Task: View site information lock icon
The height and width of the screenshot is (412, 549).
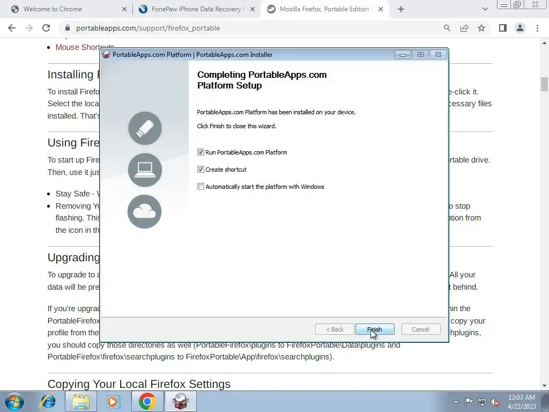Action: pos(68,28)
